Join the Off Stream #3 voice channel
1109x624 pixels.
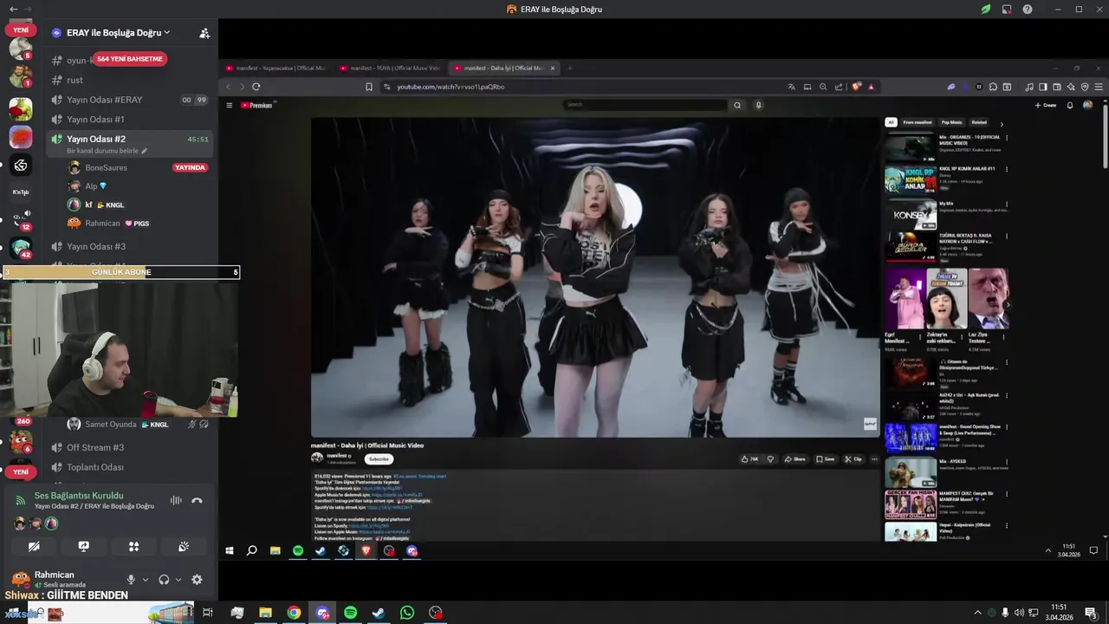pos(130,447)
